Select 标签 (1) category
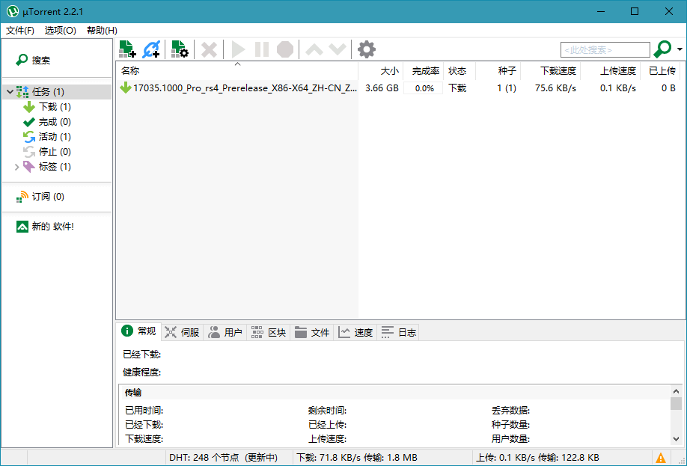Screen dimensions: 687x466 (55, 166)
